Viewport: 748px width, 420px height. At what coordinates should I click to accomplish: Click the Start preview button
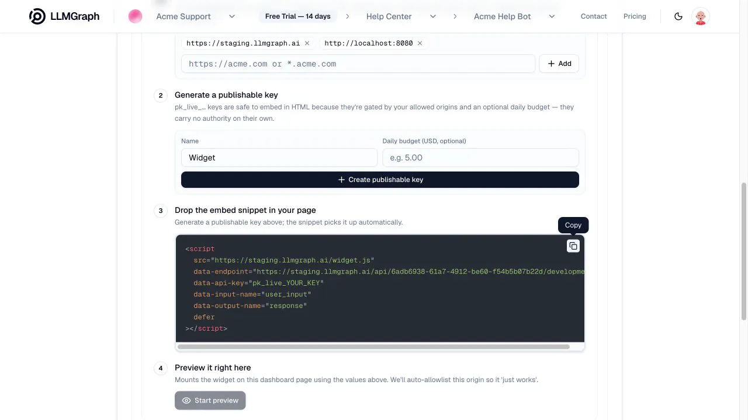pos(210,400)
